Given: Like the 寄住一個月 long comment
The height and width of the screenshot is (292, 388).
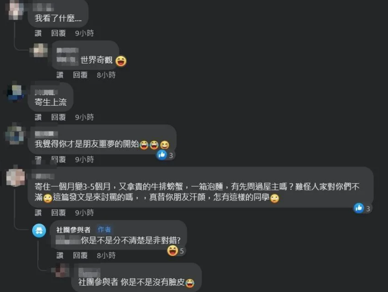Looking at the screenshot, I should coord(38,213).
